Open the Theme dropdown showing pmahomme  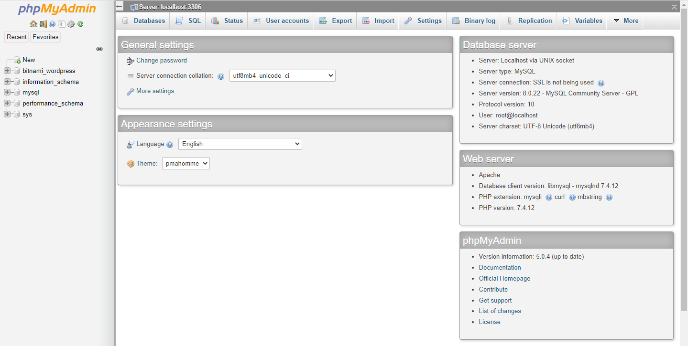[x=186, y=163]
